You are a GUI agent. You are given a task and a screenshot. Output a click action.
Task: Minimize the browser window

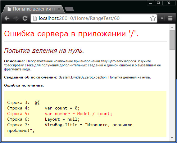coord(151,3)
